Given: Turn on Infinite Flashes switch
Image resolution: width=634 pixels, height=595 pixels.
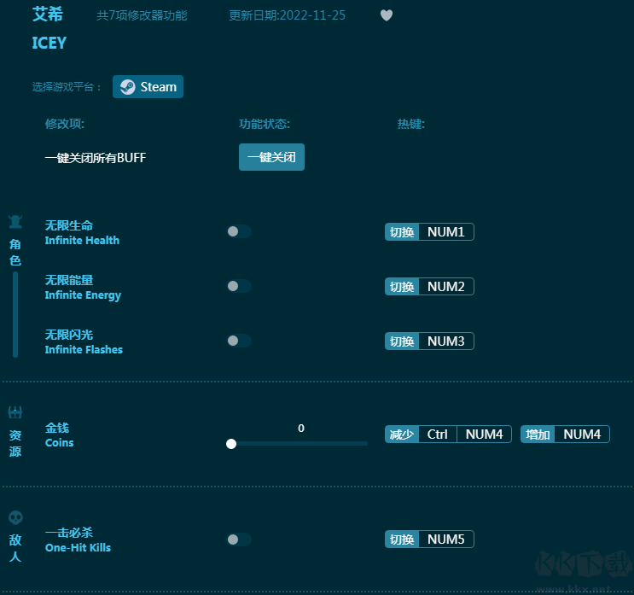Looking at the screenshot, I should [x=238, y=341].
